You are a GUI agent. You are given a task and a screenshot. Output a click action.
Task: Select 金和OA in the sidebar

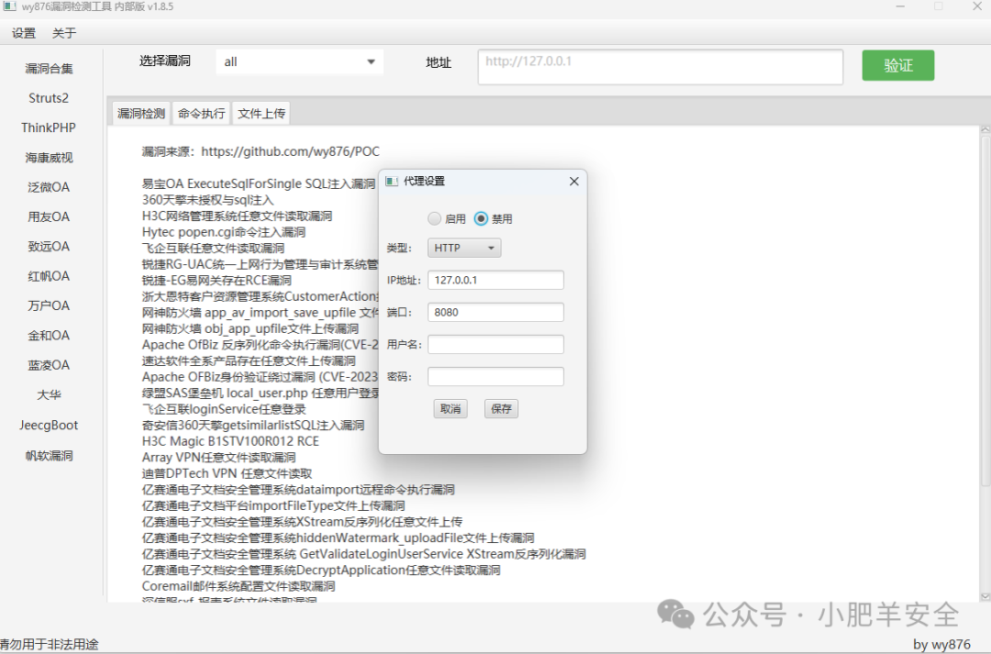coord(49,336)
